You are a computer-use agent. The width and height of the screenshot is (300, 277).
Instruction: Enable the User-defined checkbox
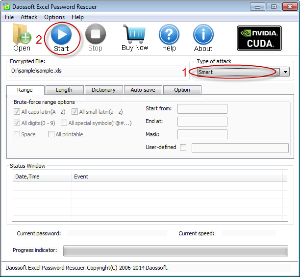(183, 147)
